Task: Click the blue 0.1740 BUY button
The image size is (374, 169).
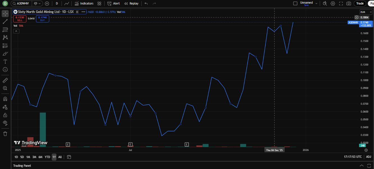Action: [42, 19]
